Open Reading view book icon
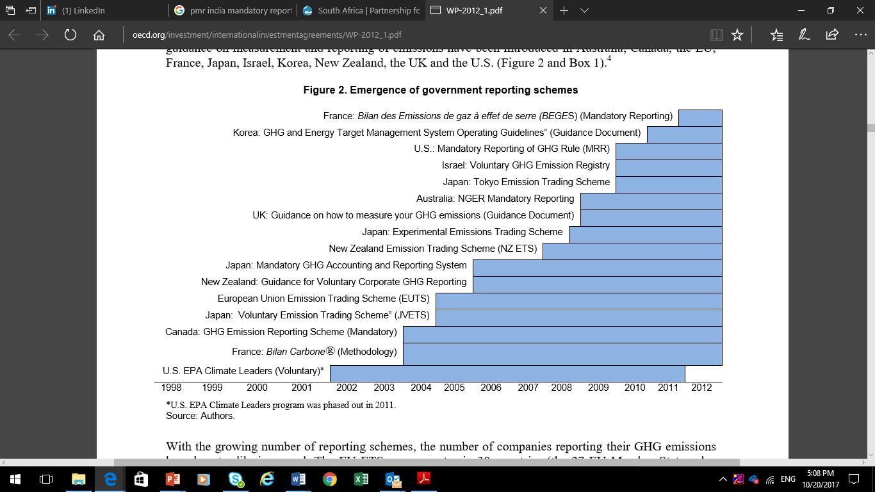 [716, 35]
